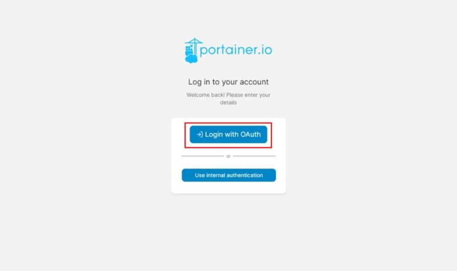
Task: Click the sign-in arrow icon in the OAuth button
Action: click(x=199, y=135)
